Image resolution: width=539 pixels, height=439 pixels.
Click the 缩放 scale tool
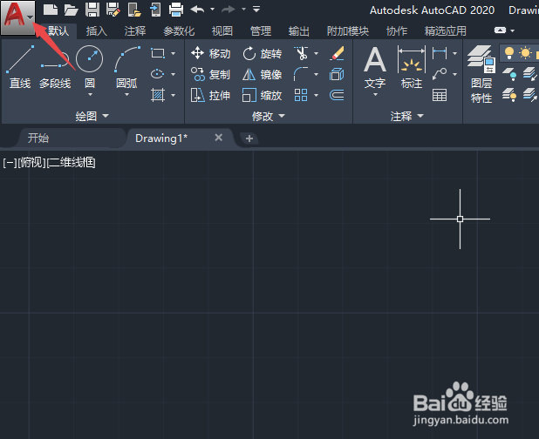tap(263, 96)
